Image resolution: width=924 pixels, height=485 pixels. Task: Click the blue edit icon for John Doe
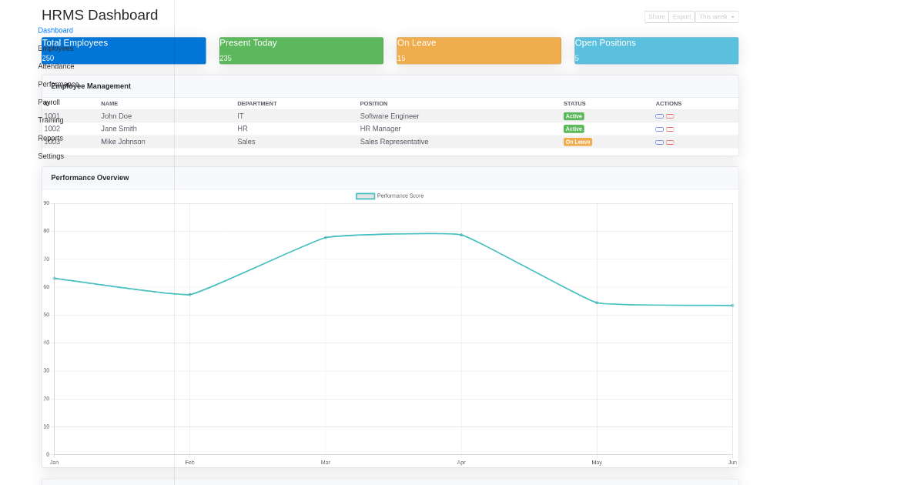(x=659, y=116)
